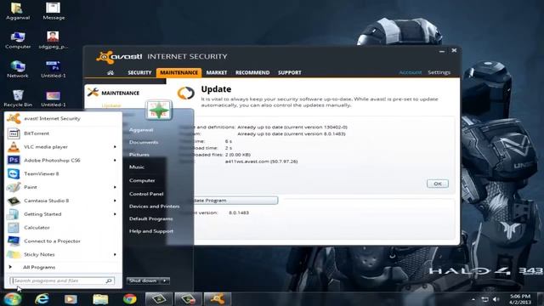Image resolution: width=544 pixels, height=306 pixels.
Task: Open the media player taskbar icon
Action: [71, 298]
